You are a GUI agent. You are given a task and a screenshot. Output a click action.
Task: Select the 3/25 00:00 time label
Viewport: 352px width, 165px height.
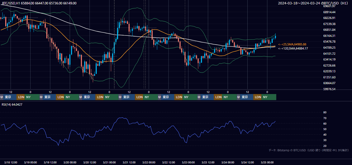click(267, 163)
